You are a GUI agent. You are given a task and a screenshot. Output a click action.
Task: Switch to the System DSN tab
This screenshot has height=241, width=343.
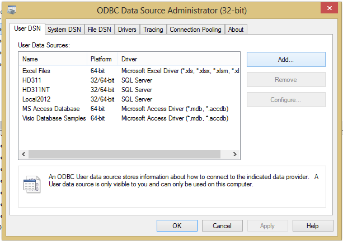click(x=63, y=30)
